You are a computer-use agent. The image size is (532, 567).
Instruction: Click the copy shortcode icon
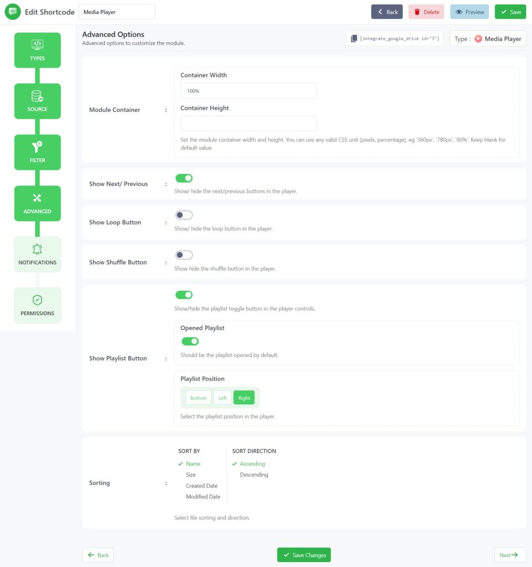point(354,38)
